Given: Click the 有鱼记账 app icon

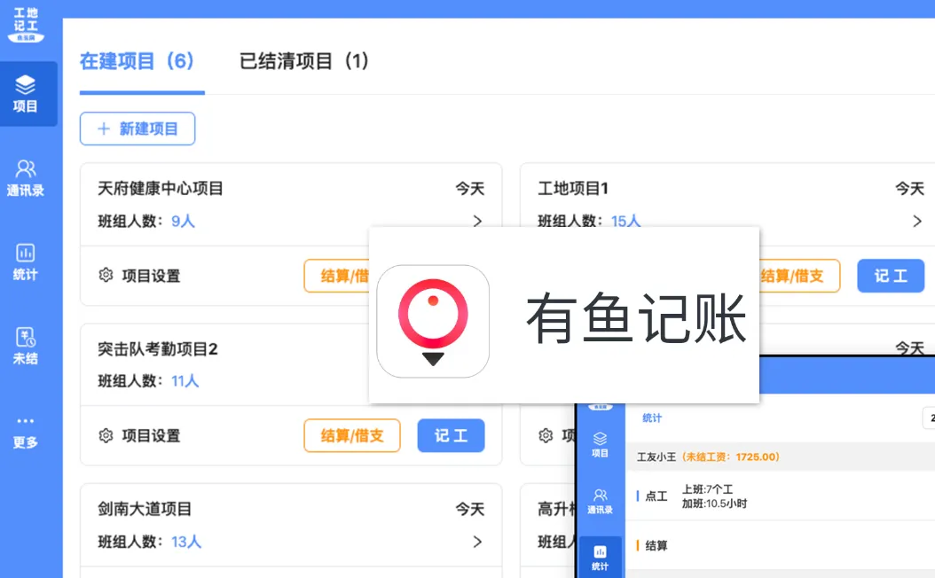Looking at the screenshot, I should (433, 321).
